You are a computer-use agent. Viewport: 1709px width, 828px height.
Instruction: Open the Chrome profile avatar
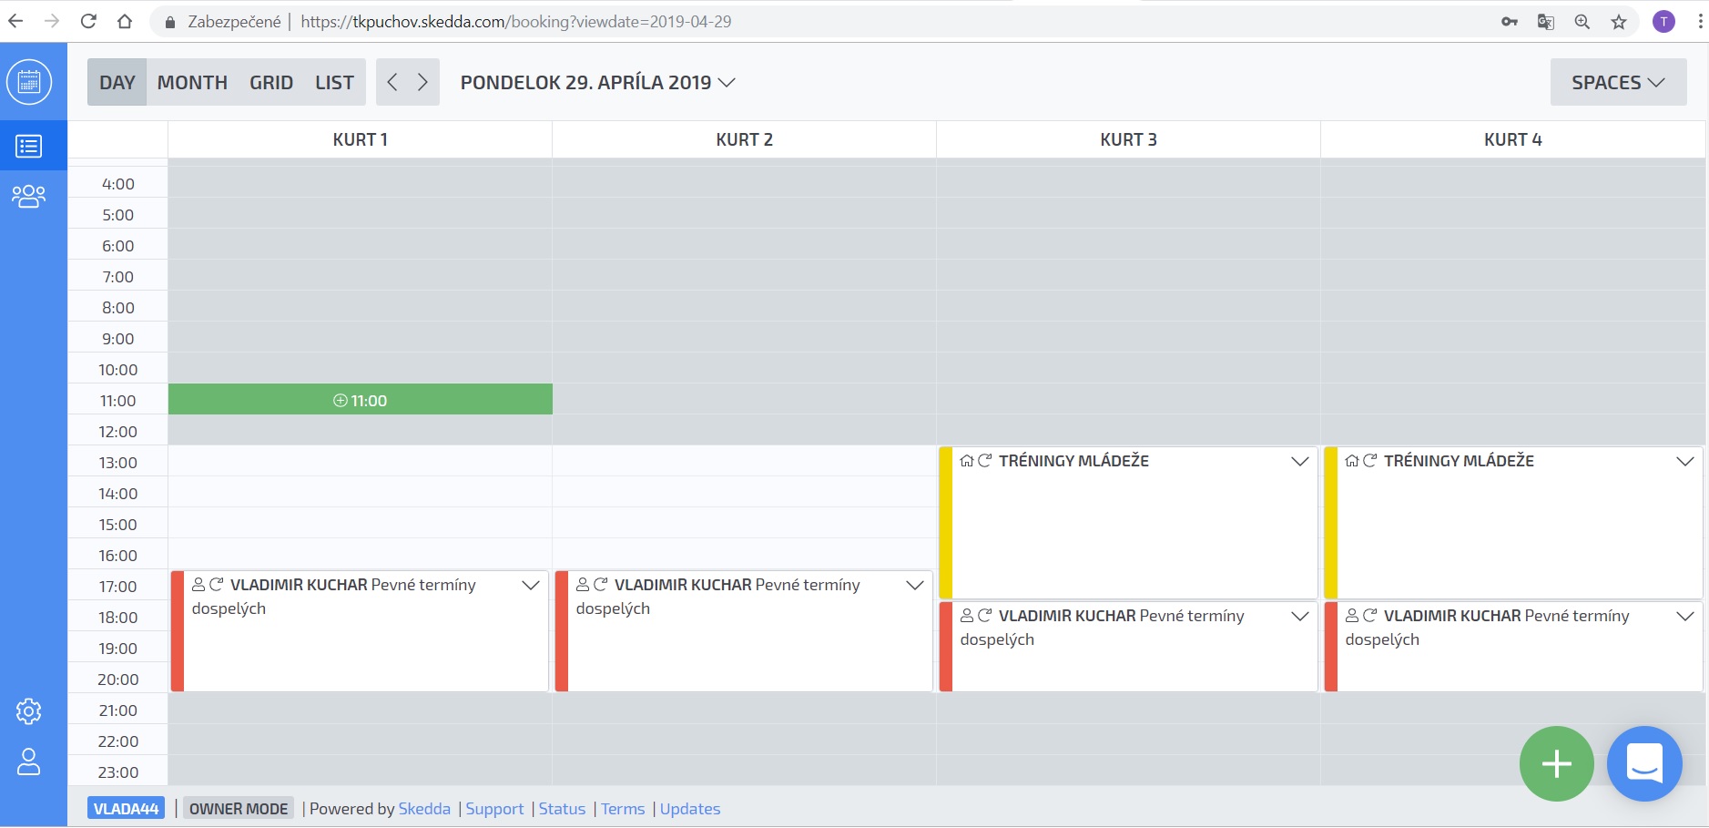pos(1663,22)
